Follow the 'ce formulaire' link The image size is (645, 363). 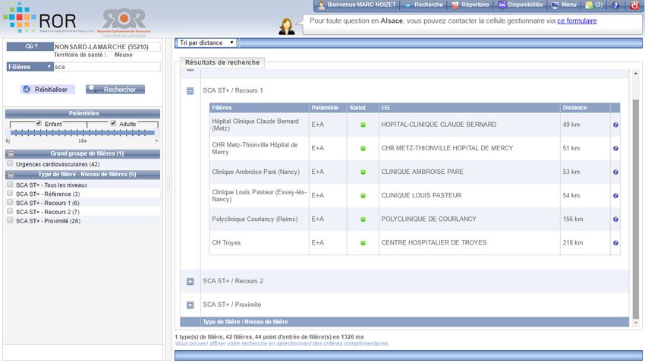(576, 21)
